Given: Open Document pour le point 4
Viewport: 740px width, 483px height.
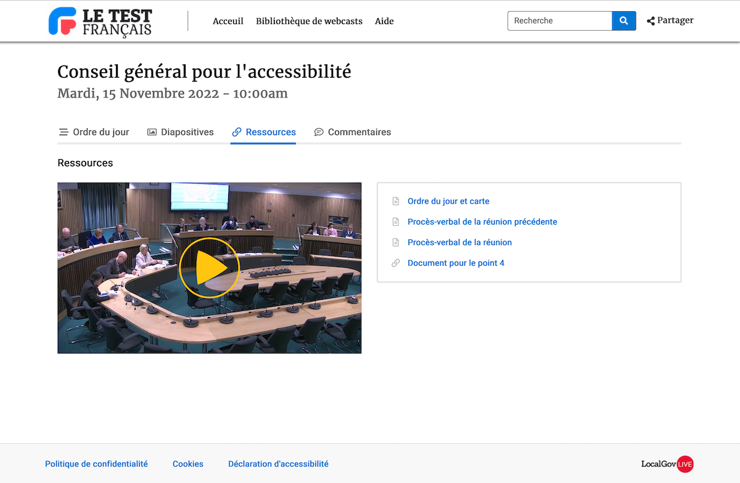Looking at the screenshot, I should pos(456,263).
